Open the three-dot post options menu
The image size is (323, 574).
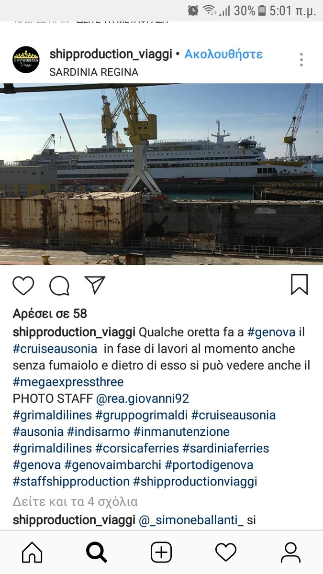click(x=301, y=60)
